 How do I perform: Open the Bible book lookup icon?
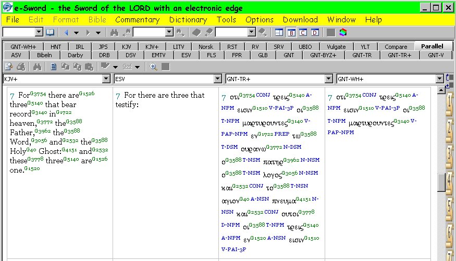point(51,32)
